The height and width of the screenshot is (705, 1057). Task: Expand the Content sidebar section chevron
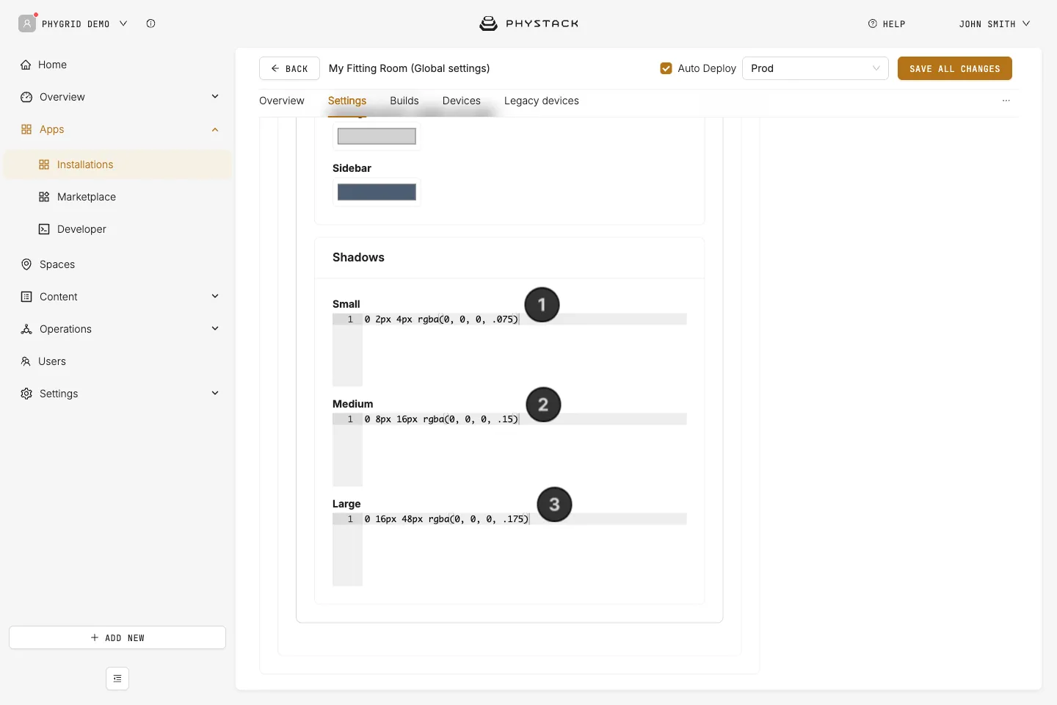215,296
